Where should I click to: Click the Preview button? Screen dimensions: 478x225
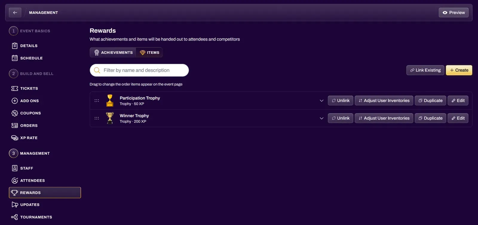pyautogui.click(x=454, y=13)
